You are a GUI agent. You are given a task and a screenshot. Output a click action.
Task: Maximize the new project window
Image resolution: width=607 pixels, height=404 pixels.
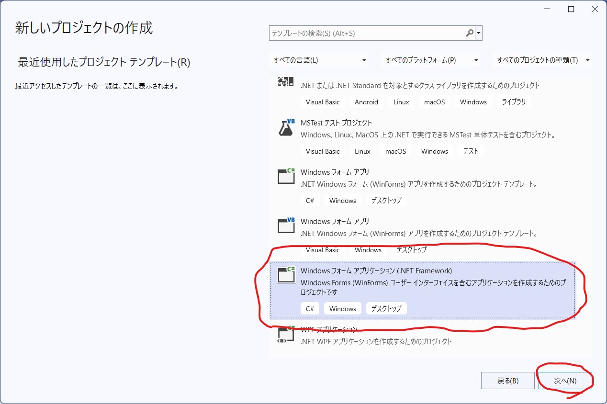571,10
